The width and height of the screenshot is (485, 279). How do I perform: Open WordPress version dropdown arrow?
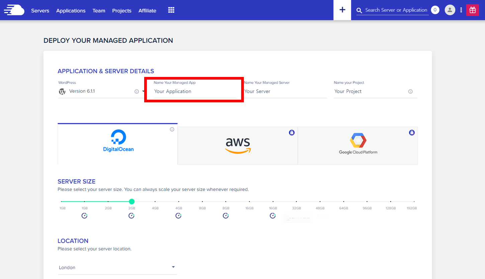[x=143, y=91]
